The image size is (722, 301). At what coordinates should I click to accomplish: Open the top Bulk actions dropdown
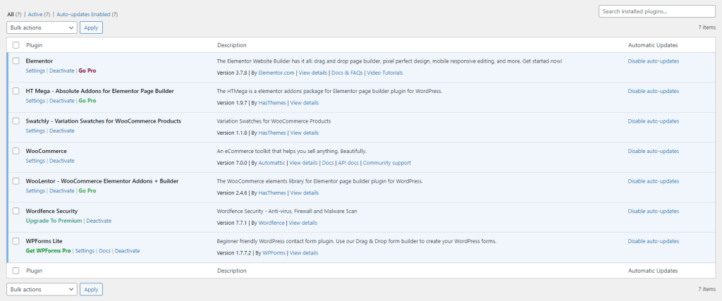pos(42,27)
